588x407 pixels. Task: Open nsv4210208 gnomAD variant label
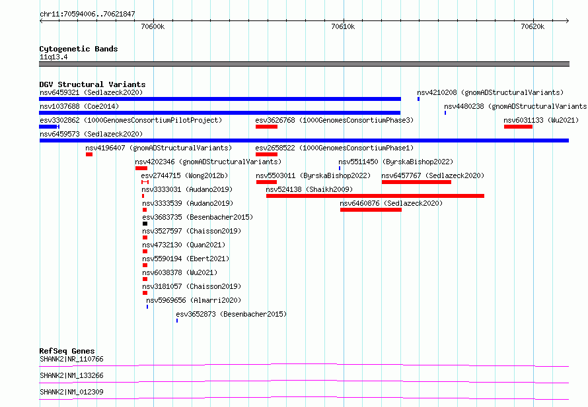tap(490, 92)
